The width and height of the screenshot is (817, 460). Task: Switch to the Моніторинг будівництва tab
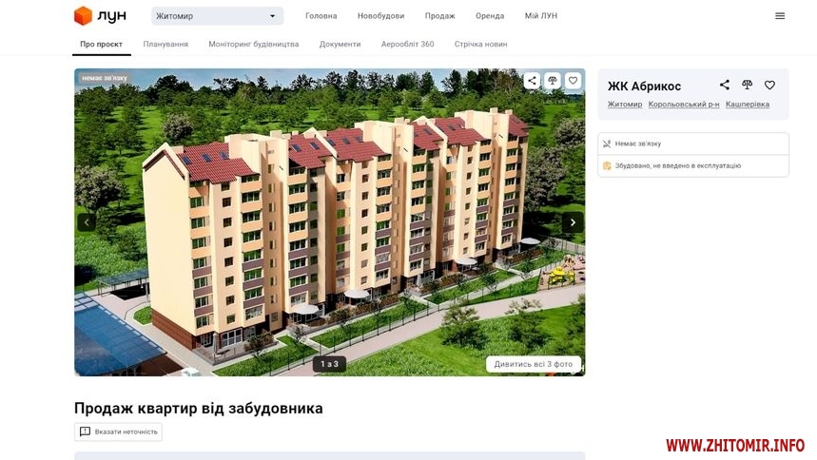254,45
